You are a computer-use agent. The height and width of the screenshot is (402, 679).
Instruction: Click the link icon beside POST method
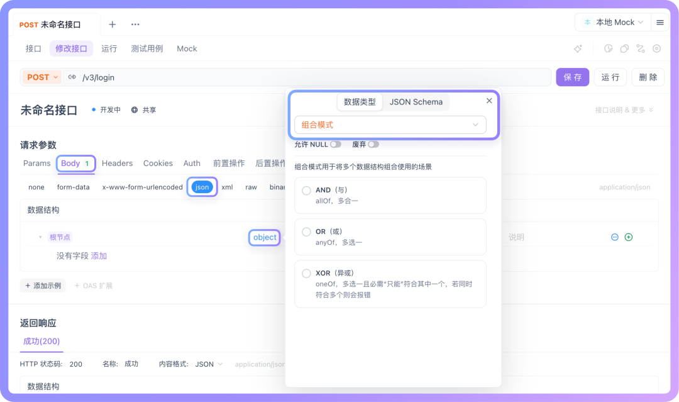(x=72, y=77)
